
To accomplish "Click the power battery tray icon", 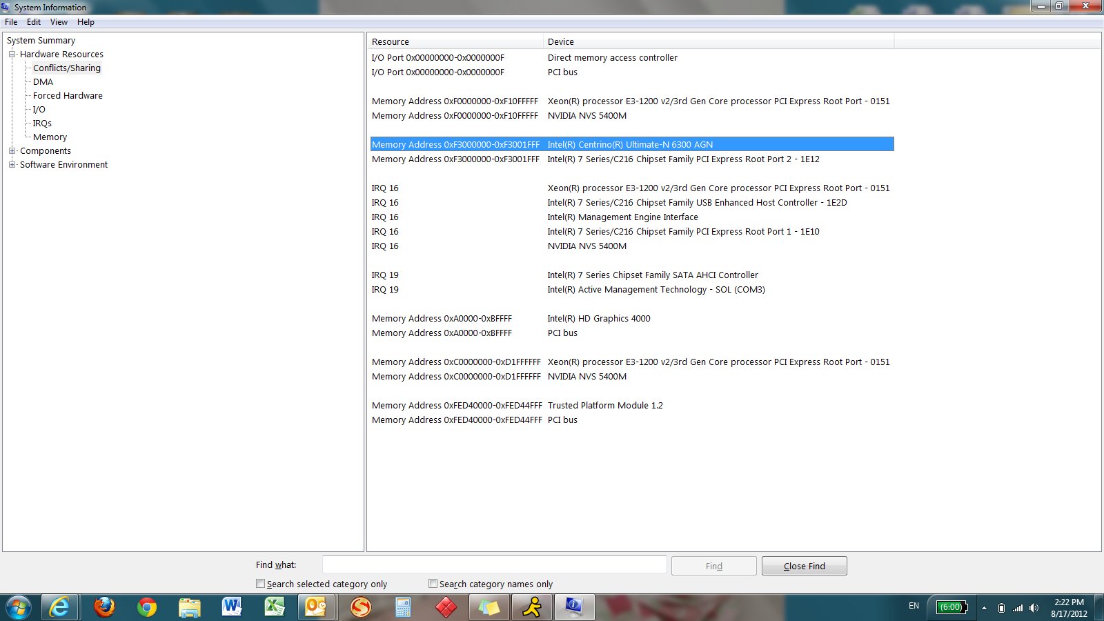I will tap(1001, 608).
